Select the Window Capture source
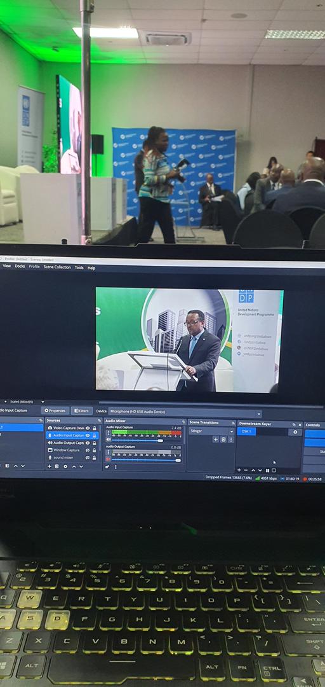 pos(64,450)
